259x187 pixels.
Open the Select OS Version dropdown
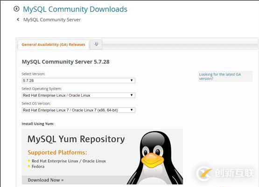tap(78, 110)
